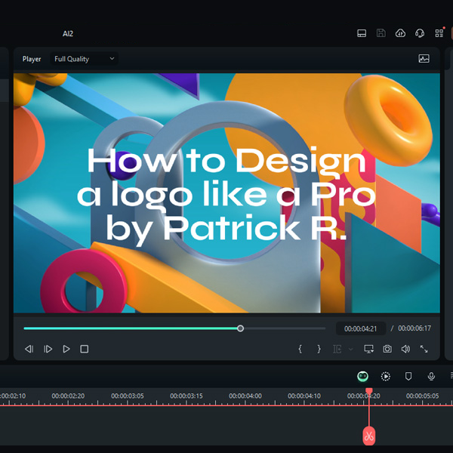The image size is (453, 453).
Task: Add a marker with the timeline marker icon
Action: pyautogui.click(x=408, y=376)
